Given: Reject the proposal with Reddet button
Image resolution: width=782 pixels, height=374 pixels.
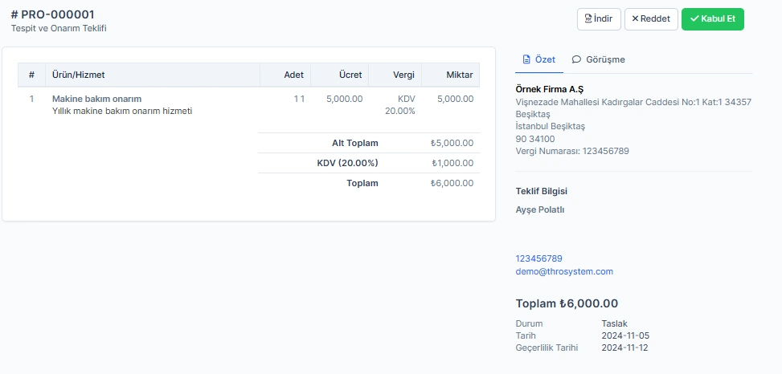Looking at the screenshot, I should [x=651, y=19].
